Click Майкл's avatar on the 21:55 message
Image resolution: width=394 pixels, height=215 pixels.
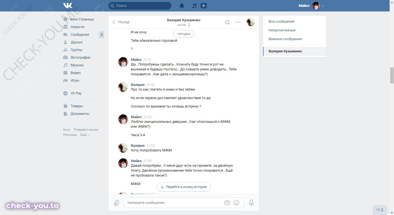pyautogui.click(x=123, y=163)
